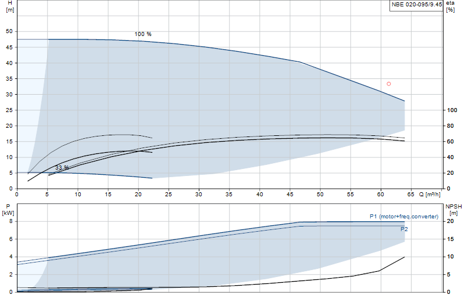This screenshot has height=302, width=465.
Task: Click the 100 tick on eta axis
Action: point(452,110)
